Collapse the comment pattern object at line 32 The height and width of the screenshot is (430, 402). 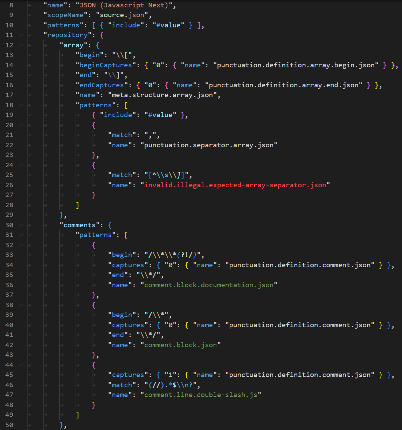tap(21, 245)
